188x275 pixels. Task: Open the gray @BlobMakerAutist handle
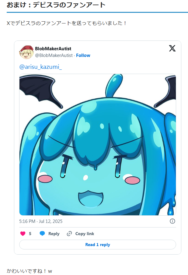click(x=54, y=55)
